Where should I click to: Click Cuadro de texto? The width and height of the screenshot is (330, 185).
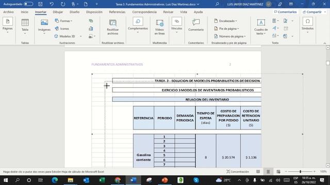[261, 27]
